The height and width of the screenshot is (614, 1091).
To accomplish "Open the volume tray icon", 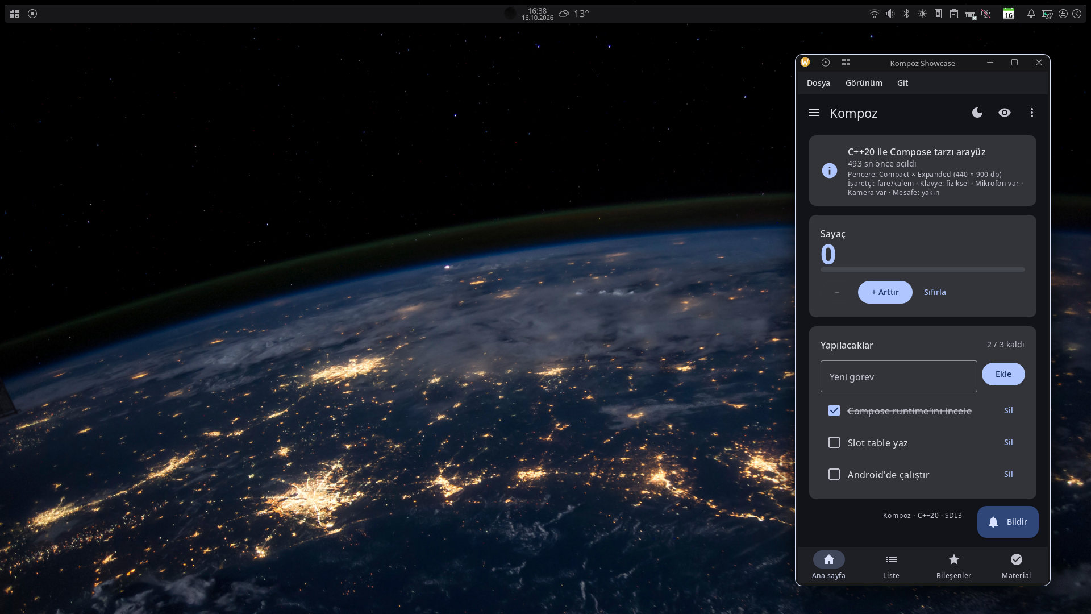I will 890,14.
